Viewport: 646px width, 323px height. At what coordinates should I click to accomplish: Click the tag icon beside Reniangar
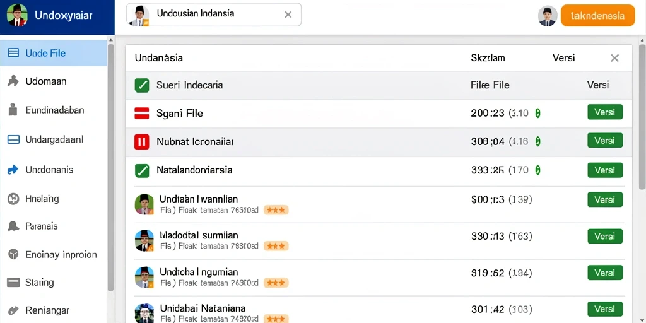(x=13, y=310)
